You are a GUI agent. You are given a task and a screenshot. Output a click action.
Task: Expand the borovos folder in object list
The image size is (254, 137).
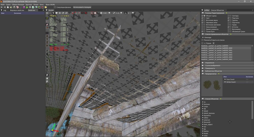tap(203, 104)
